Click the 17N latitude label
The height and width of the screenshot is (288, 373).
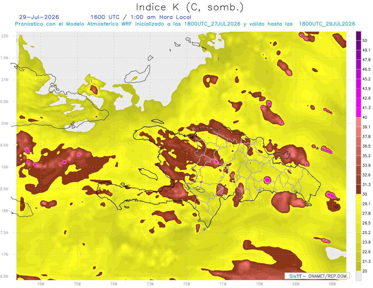click(5, 255)
